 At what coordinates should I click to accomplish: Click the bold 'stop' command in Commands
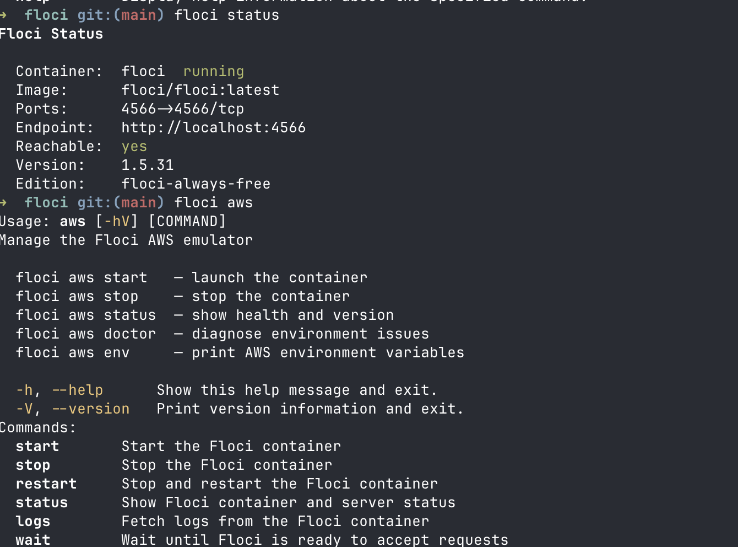tap(33, 465)
